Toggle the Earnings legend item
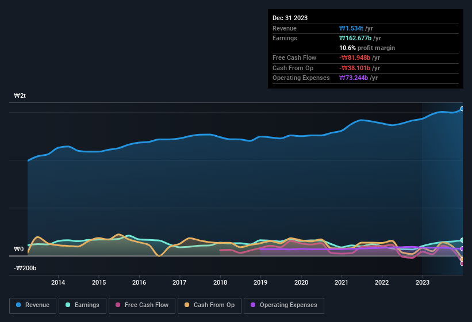The height and width of the screenshot is (322, 472). [82, 305]
